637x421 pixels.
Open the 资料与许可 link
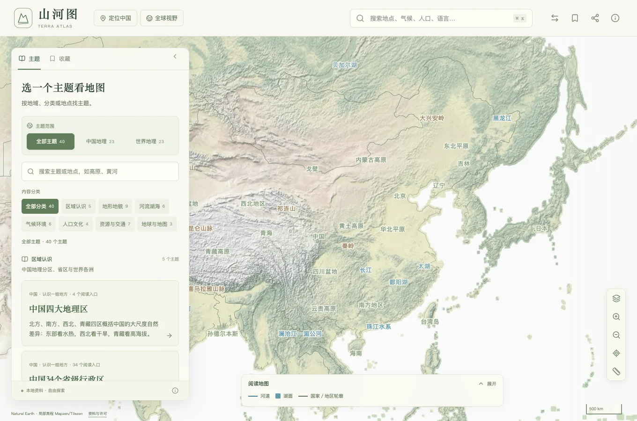[97, 414]
